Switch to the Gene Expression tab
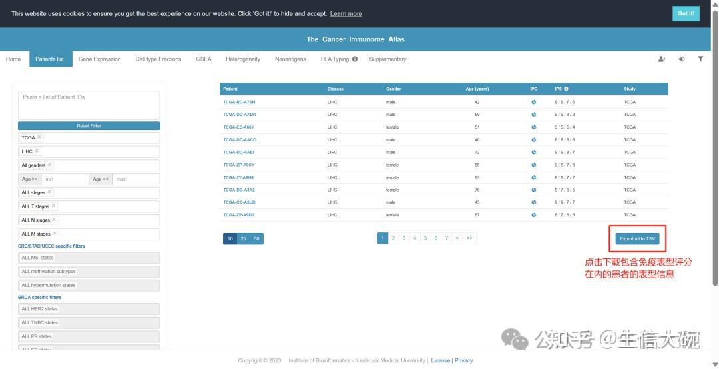The image size is (719, 369). coord(99,59)
